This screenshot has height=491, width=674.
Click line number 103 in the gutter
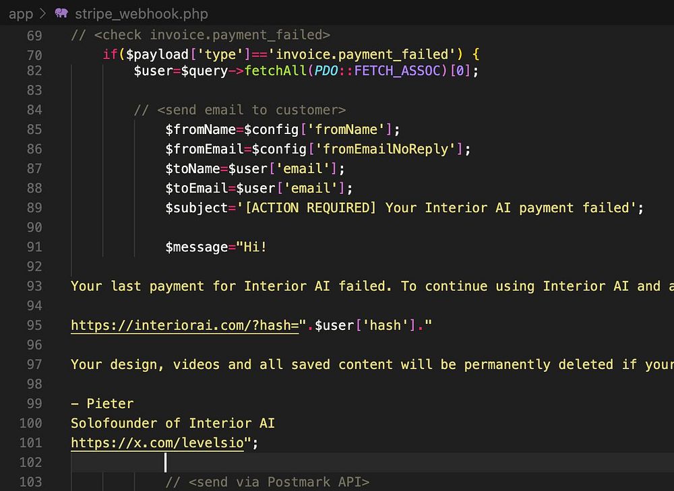(x=30, y=482)
